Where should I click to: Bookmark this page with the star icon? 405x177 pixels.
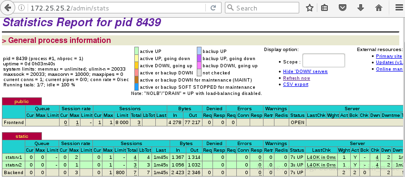pyautogui.click(x=309, y=8)
